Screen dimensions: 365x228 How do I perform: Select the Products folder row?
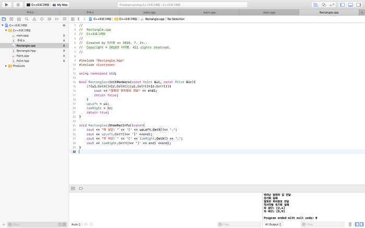pyautogui.click(x=34, y=66)
